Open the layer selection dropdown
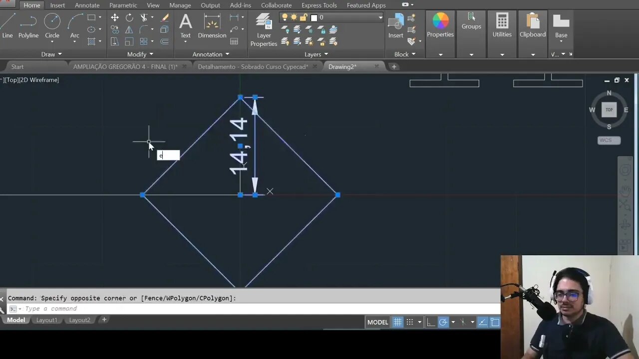639x359 pixels. pyautogui.click(x=380, y=17)
